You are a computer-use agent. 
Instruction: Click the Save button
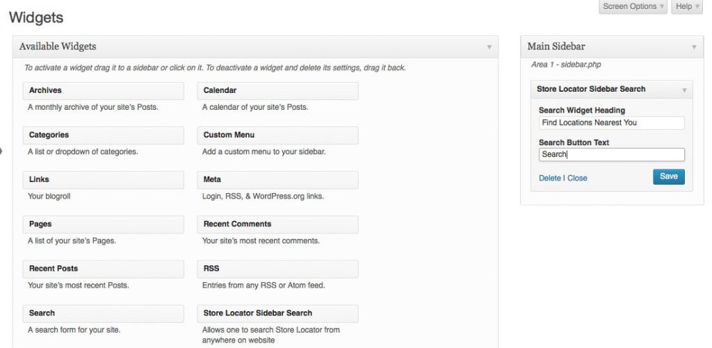[x=668, y=176]
